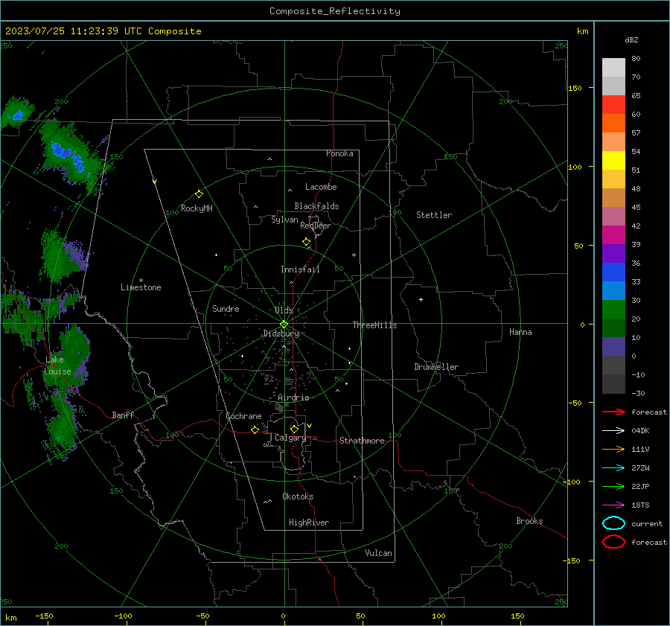The width and height of the screenshot is (670, 626).
Task: Click the Calgary city label
Action: click(x=290, y=438)
